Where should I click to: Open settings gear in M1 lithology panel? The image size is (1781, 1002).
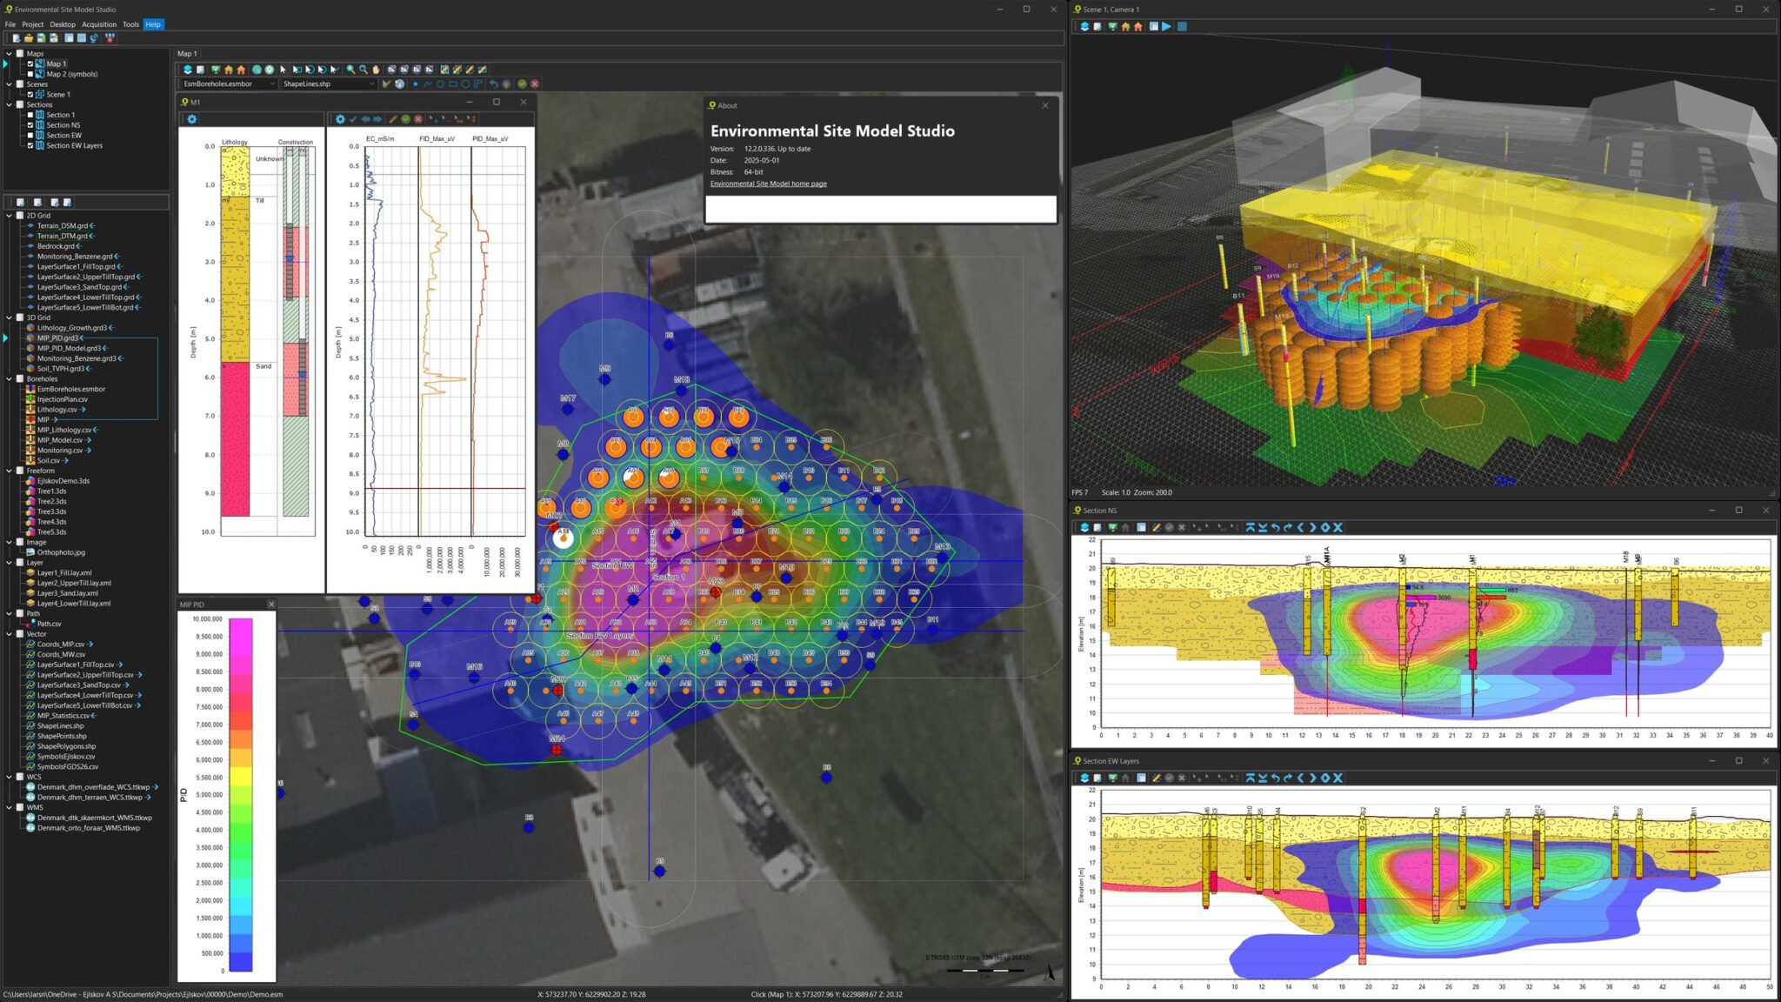pyautogui.click(x=192, y=119)
